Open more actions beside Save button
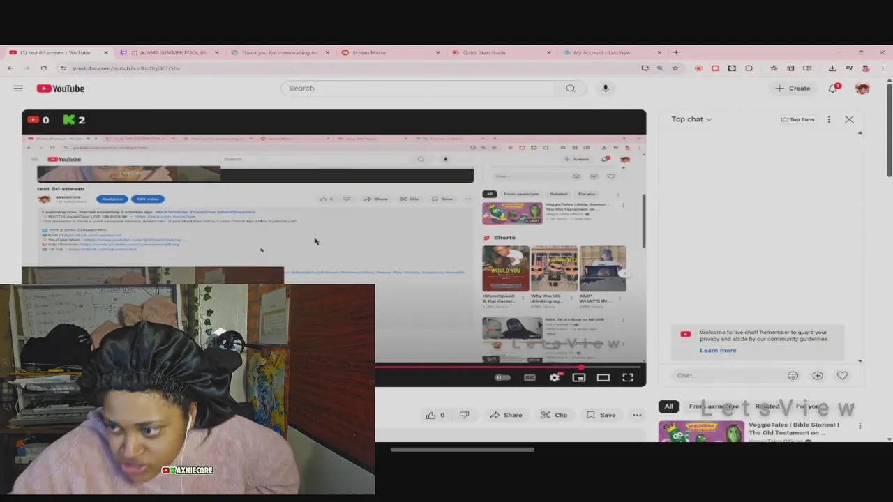Viewport: 893px width, 502px height. click(x=637, y=415)
